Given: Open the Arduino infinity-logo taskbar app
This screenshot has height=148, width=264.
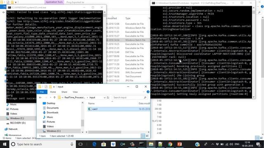Looking at the screenshot, I should [x=123, y=144].
